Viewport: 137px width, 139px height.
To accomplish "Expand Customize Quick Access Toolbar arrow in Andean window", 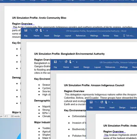I will [112, 102].
